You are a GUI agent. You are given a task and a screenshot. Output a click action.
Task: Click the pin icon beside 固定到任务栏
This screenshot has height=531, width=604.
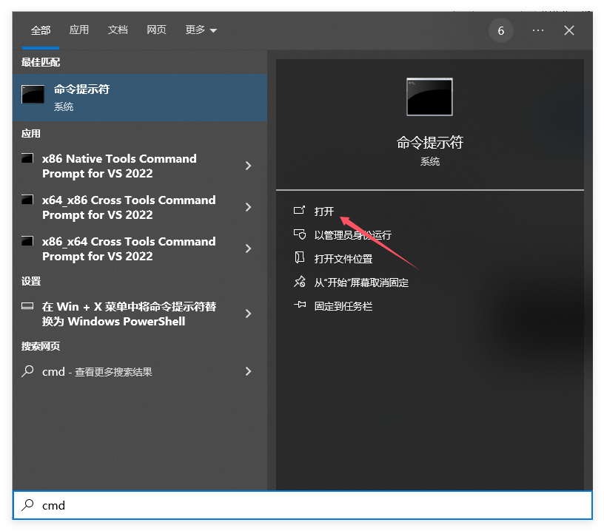300,305
